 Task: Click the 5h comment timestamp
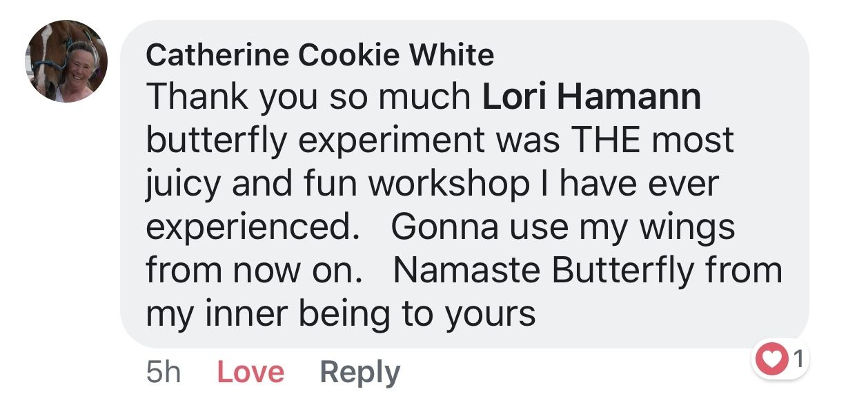164,373
